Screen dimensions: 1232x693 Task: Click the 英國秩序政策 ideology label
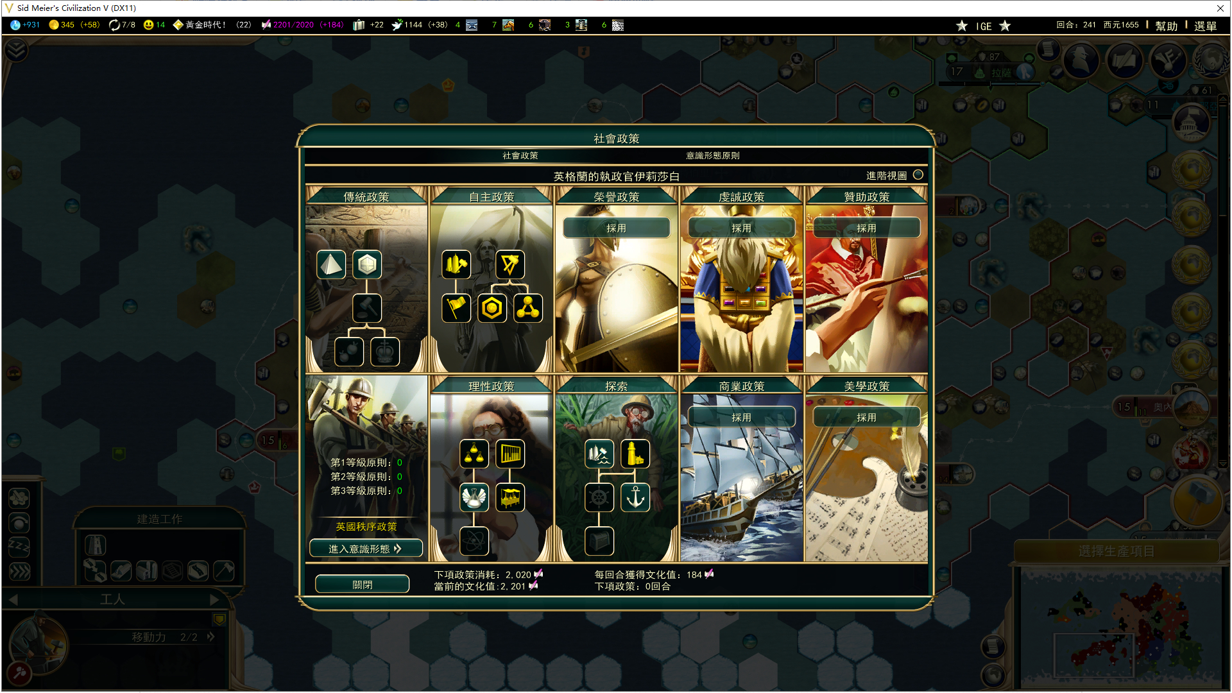[366, 526]
